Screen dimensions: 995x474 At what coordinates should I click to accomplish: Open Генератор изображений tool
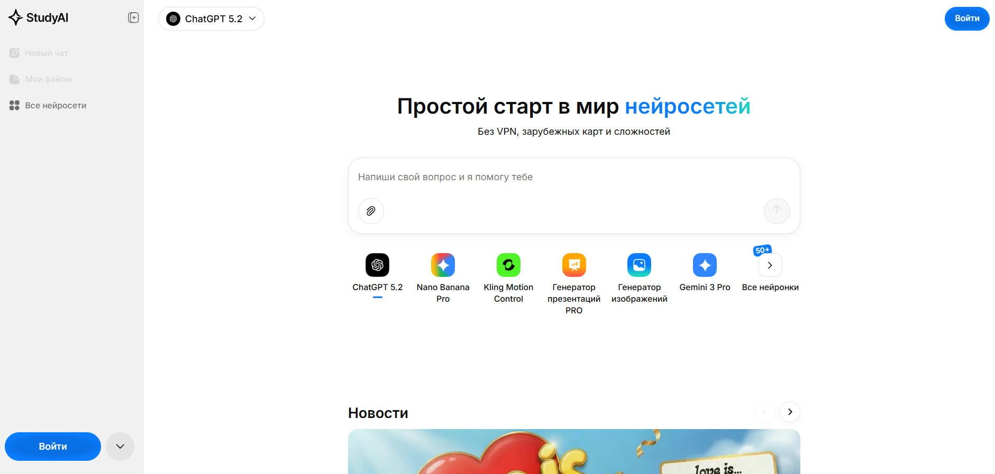click(x=639, y=265)
